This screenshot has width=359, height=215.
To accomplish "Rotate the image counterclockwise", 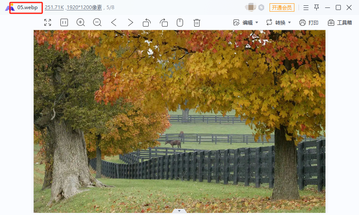I will tap(147, 22).
